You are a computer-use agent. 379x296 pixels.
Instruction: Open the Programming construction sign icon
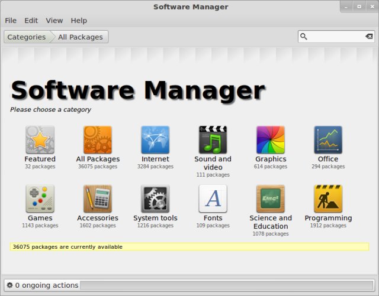point(328,199)
